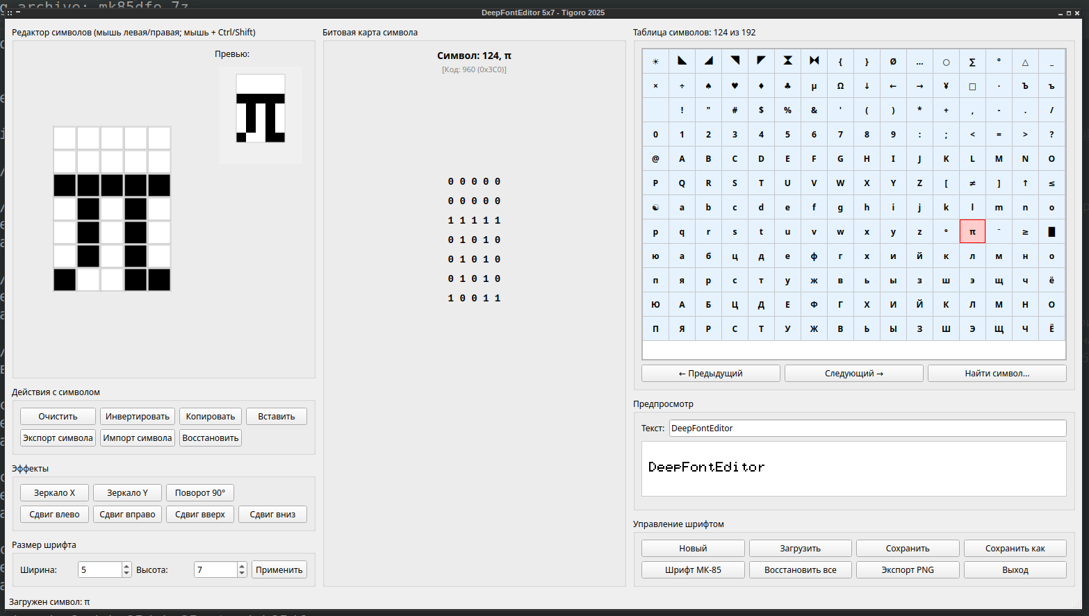Pick the not-equal sign cell
Screen dimensions: 1089x616
coord(972,183)
